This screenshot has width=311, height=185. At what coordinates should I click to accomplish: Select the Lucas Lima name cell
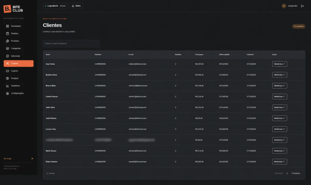click(x=51, y=129)
